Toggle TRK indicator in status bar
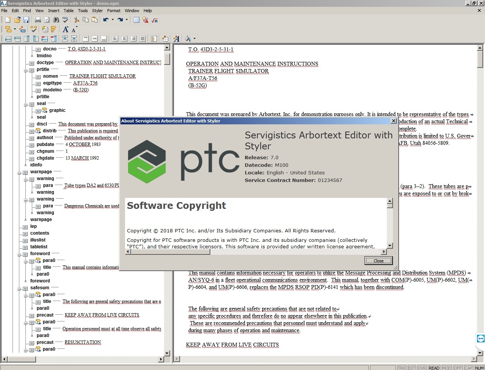485x370 pixels. (401, 368)
